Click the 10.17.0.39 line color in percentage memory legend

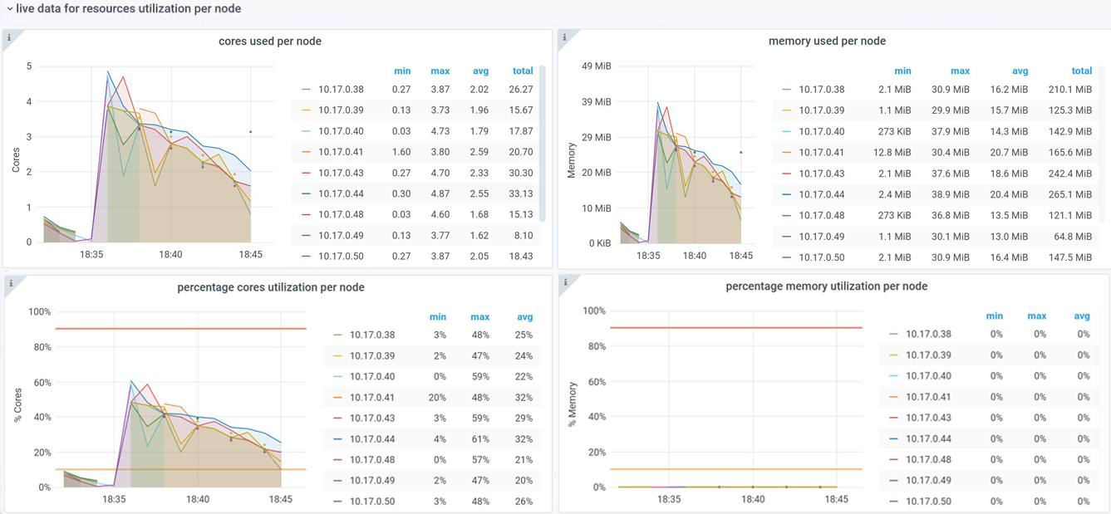(894, 355)
